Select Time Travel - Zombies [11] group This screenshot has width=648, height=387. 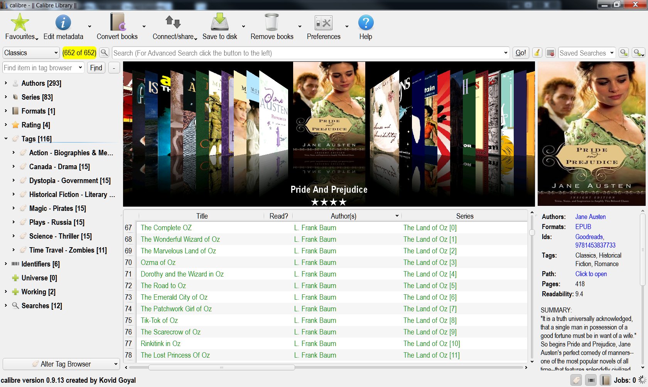click(68, 250)
